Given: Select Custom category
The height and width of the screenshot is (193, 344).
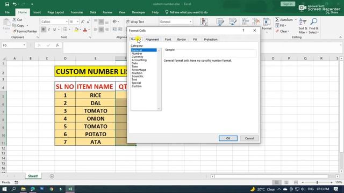Looking at the screenshot, I should 137,86.
